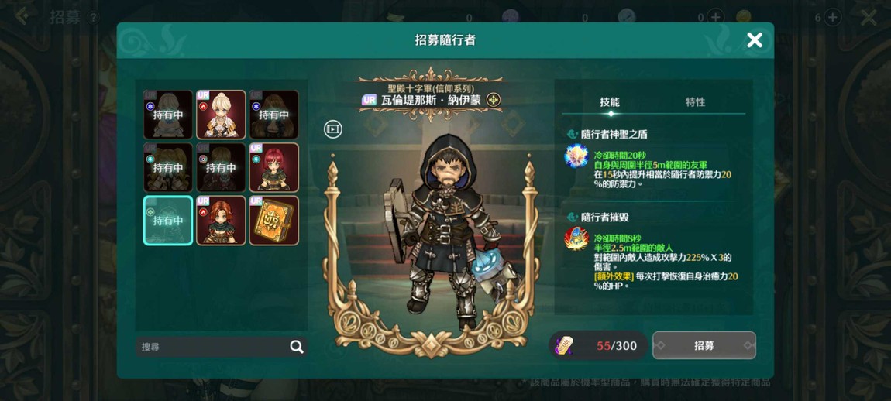The image size is (891, 401).
Task: Click the 招募 recruit button
Action: tap(704, 345)
